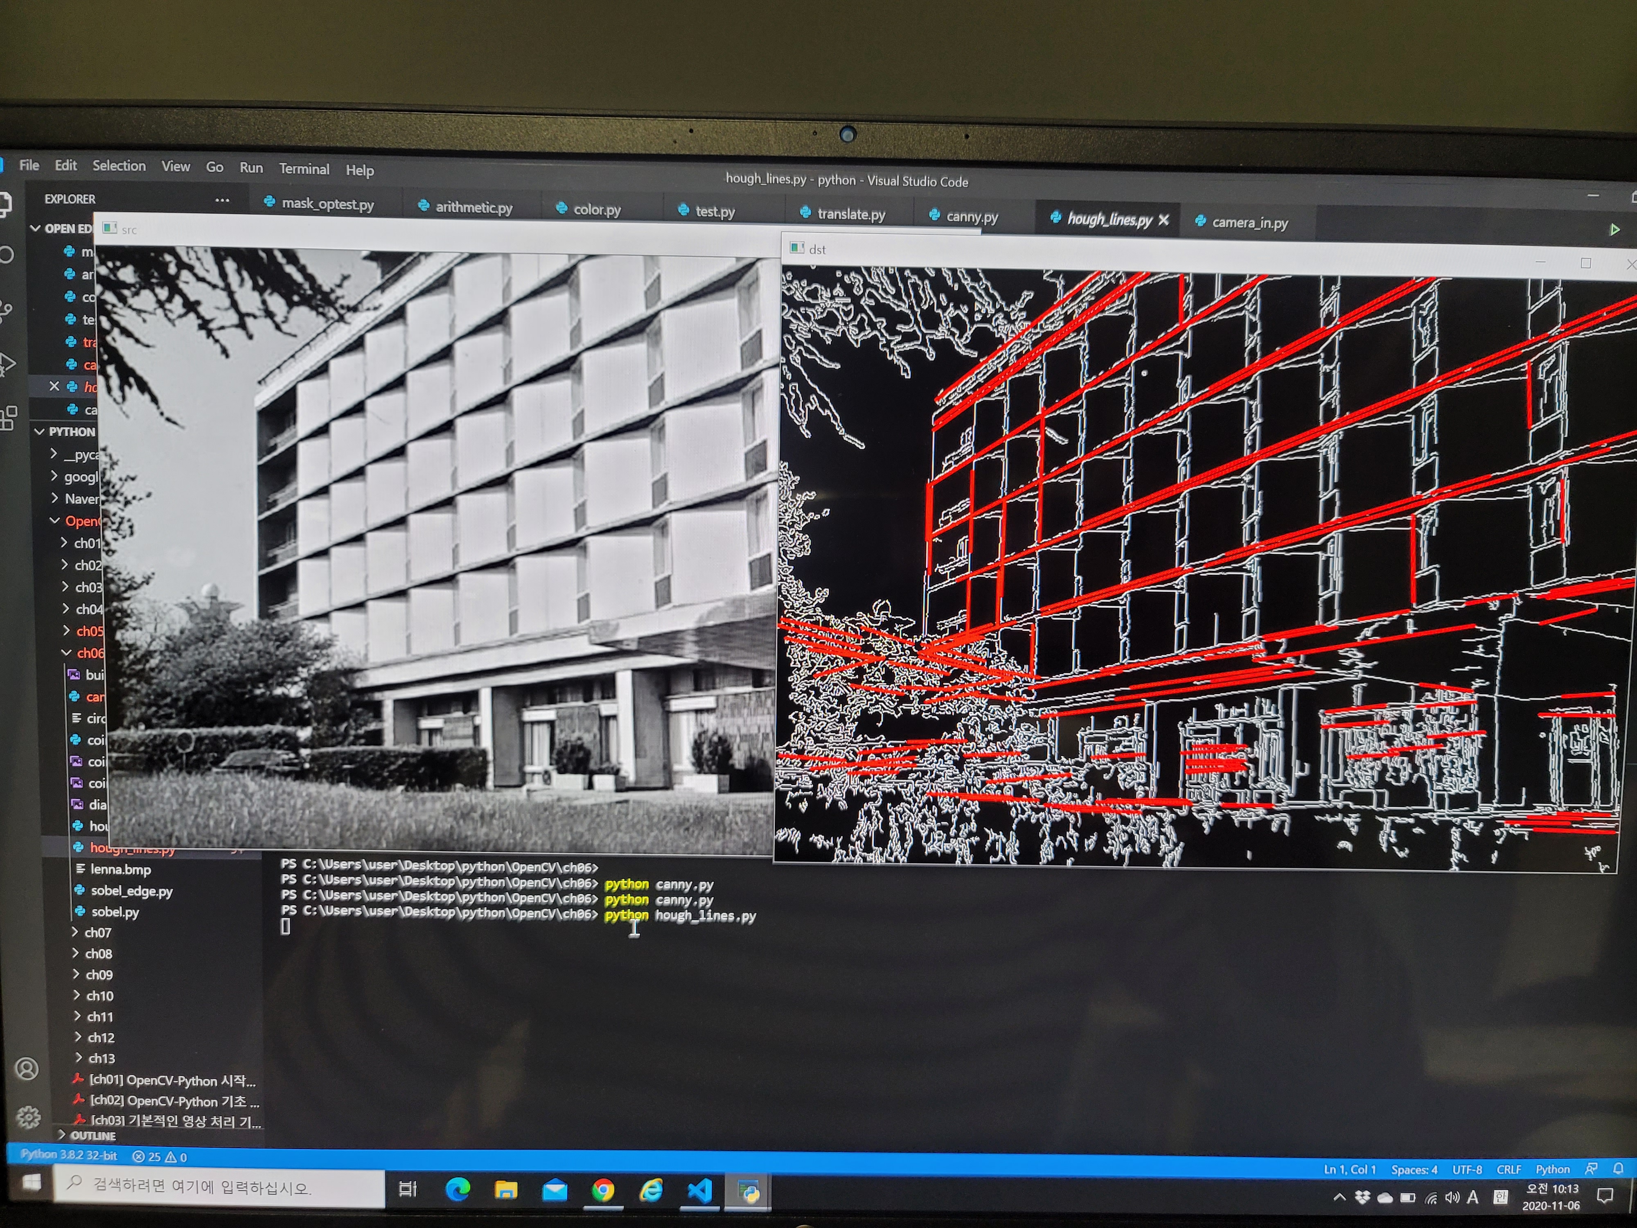Screen dimensions: 1637x1228
Task: Click the Run Python file play icon
Action: tap(1614, 230)
